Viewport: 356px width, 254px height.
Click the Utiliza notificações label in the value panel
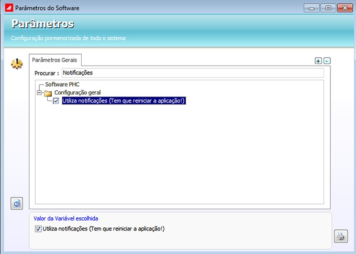point(104,229)
